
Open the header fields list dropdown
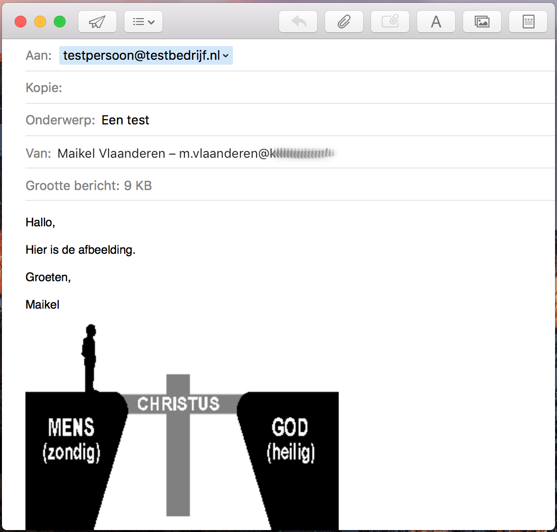tap(143, 22)
